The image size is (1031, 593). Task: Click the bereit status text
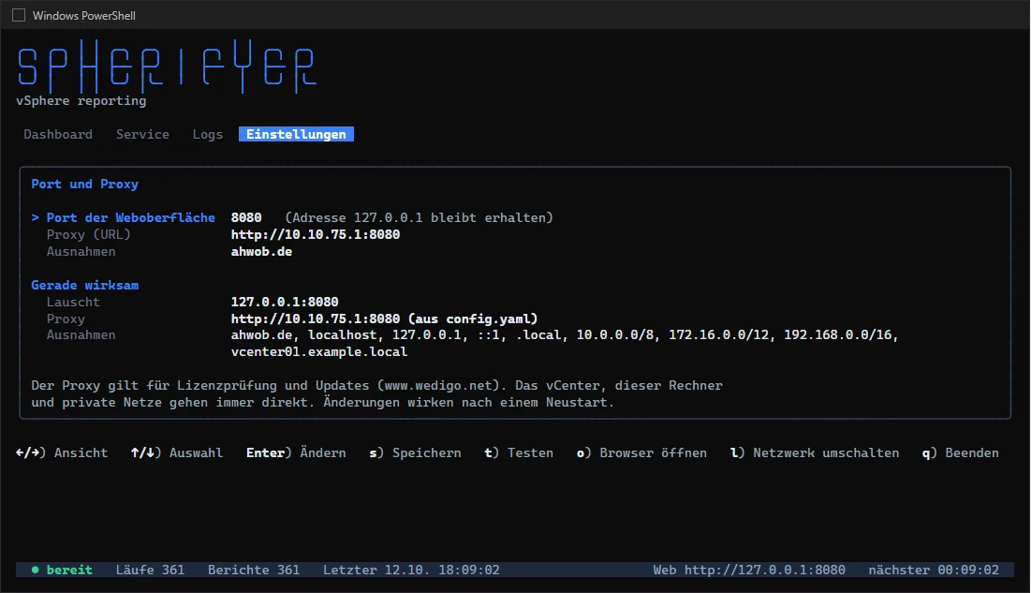(x=69, y=570)
